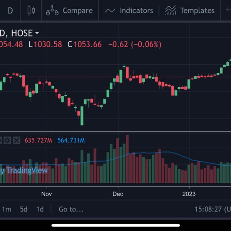The width and height of the screenshot is (231, 231).
Task: Click the Indicators wavy line icon
Action: point(110,11)
